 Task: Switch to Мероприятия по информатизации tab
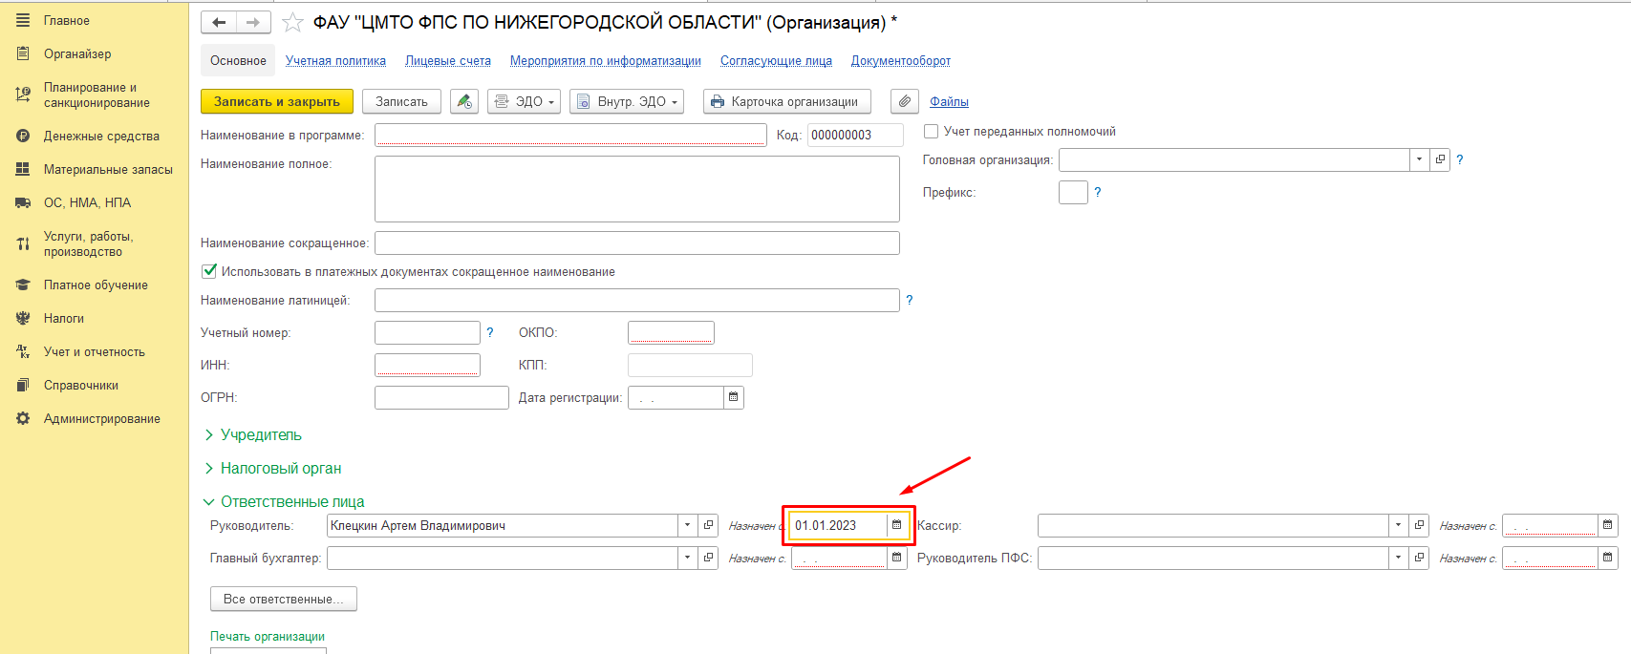click(x=606, y=61)
